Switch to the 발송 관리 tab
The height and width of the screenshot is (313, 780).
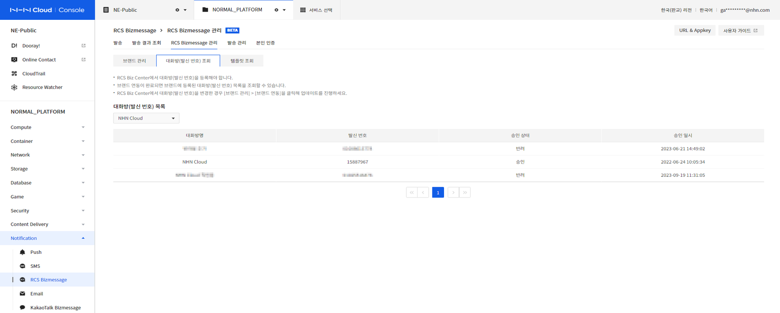point(237,43)
